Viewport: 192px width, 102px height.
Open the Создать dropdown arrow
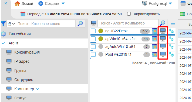tap(63, 3)
